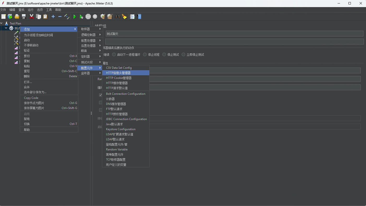
Task: Uncheck the enabled checkbox near 循环次数
Action: coord(100,95)
